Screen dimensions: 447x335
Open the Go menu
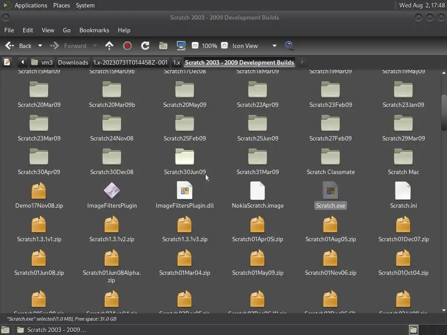coord(66,30)
